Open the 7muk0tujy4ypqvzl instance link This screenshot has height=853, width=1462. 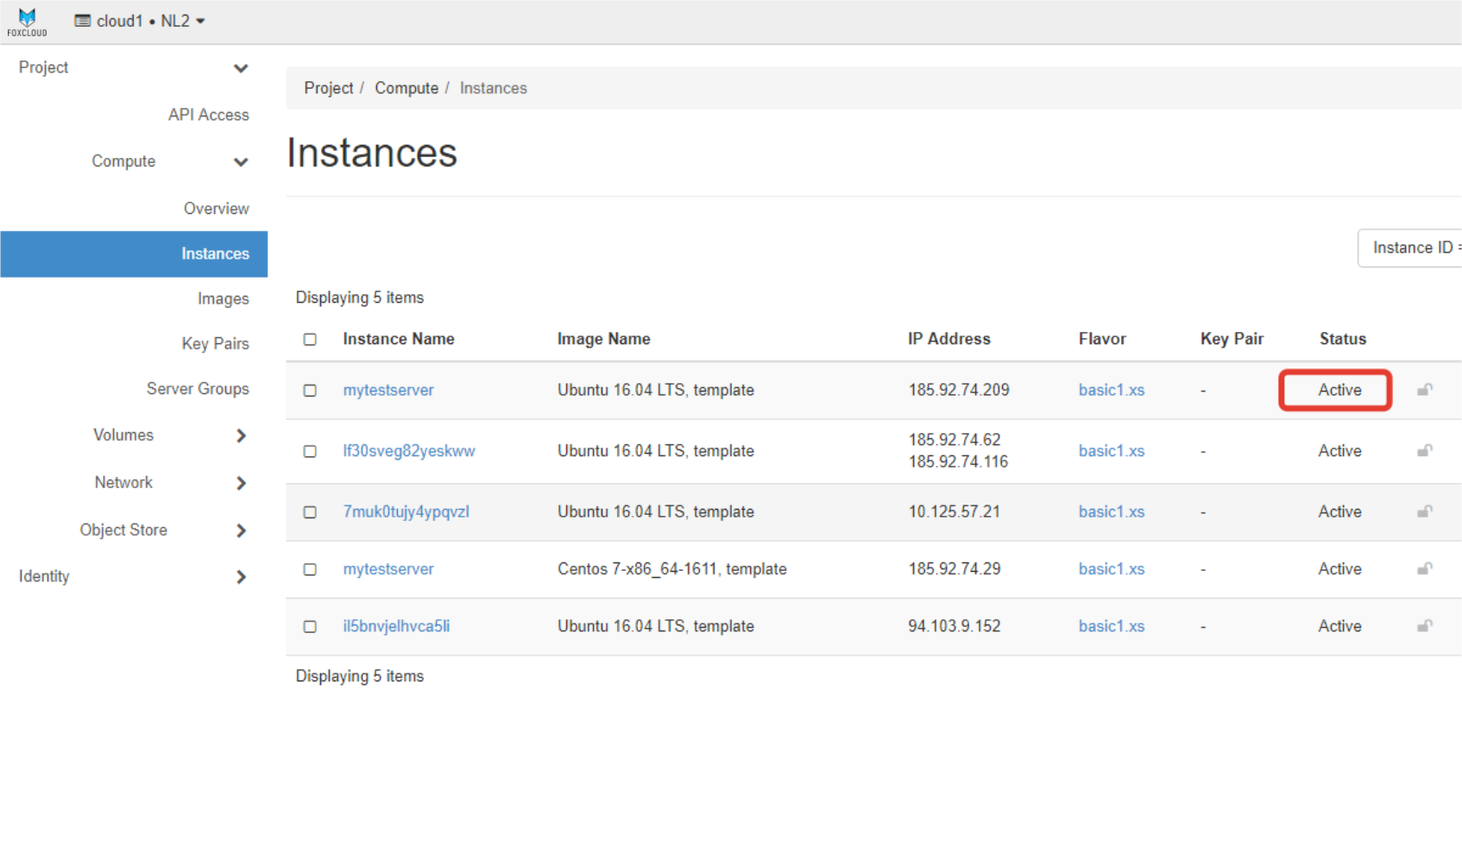pyautogui.click(x=406, y=511)
